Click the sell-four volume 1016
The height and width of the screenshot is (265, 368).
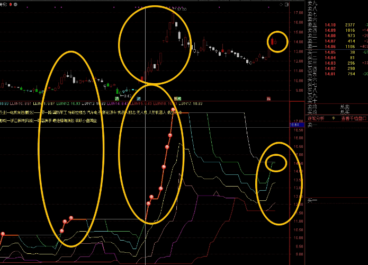[350, 30]
